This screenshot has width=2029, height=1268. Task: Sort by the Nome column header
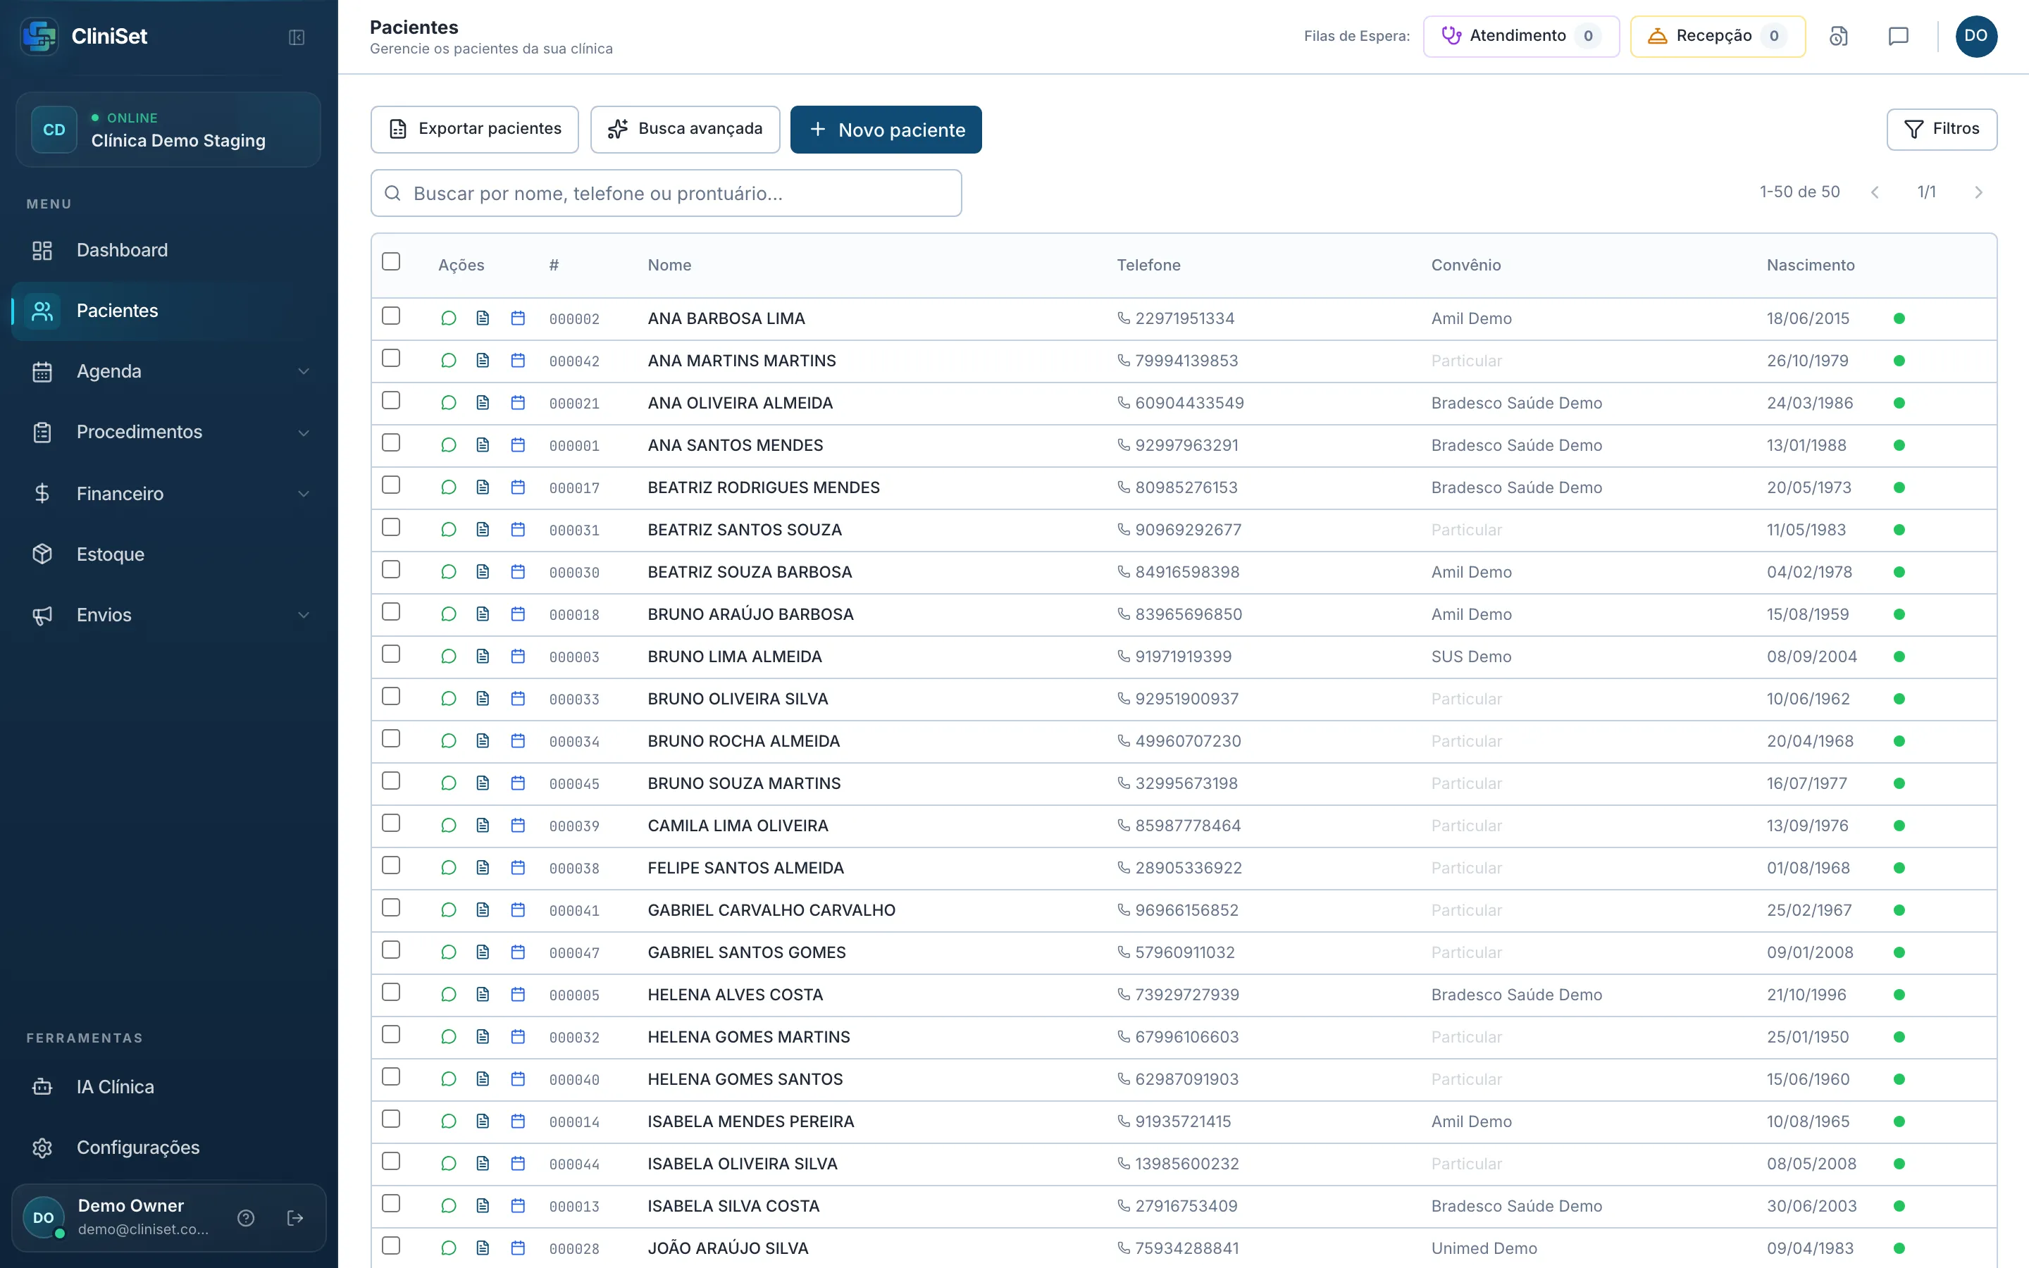click(669, 265)
